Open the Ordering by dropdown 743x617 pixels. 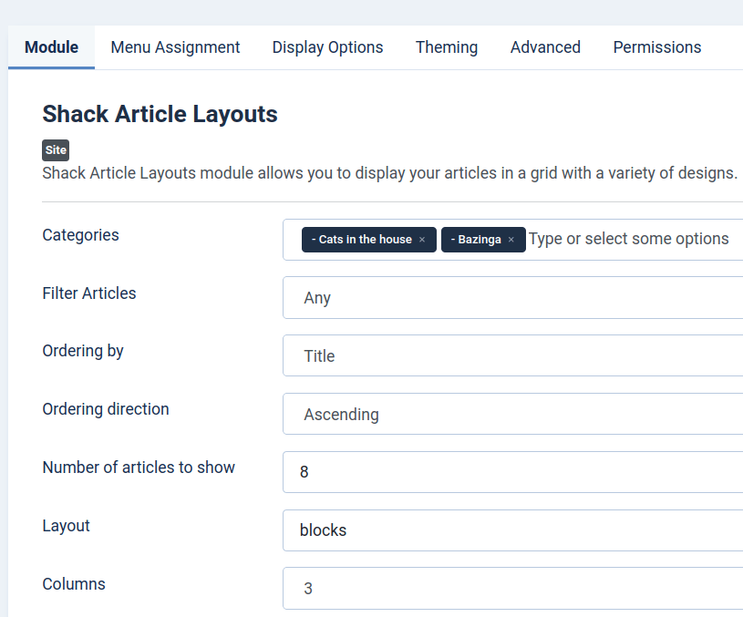512,355
